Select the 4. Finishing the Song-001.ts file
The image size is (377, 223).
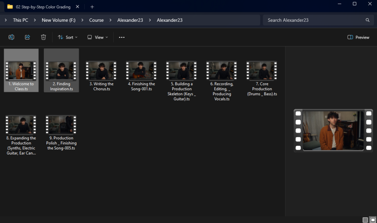[141, 76]
